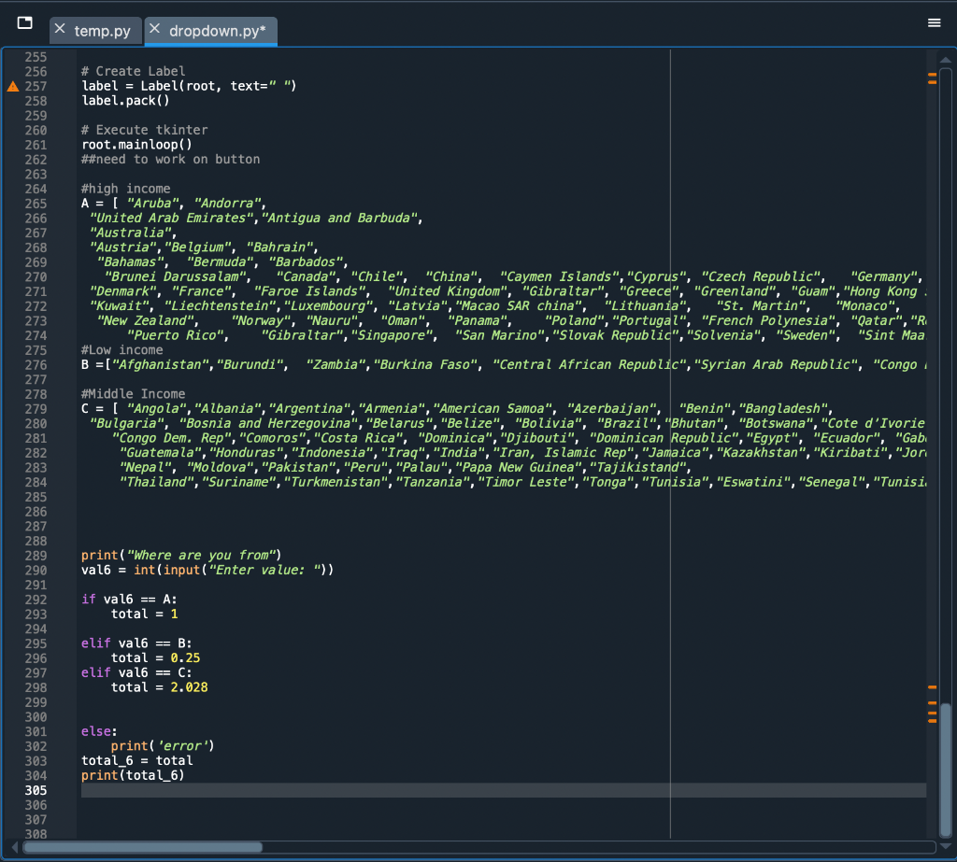
Task: Click the X icon on the temp.py tab
Action: [x=59, y=31]
